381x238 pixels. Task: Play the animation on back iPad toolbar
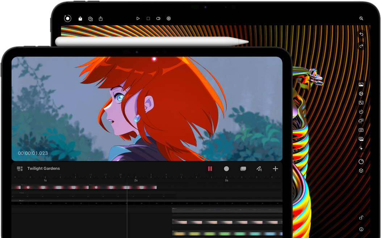[138, 18]
